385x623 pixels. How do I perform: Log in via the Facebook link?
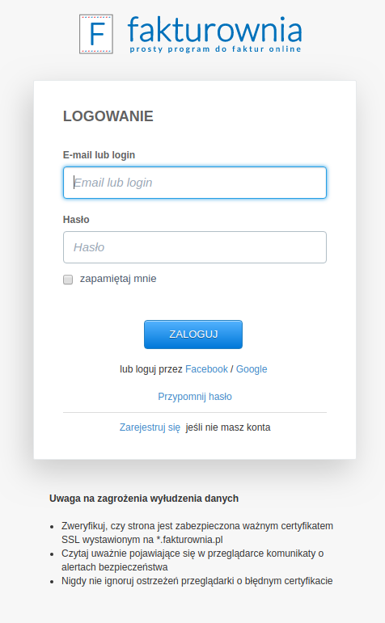point(206,369)
